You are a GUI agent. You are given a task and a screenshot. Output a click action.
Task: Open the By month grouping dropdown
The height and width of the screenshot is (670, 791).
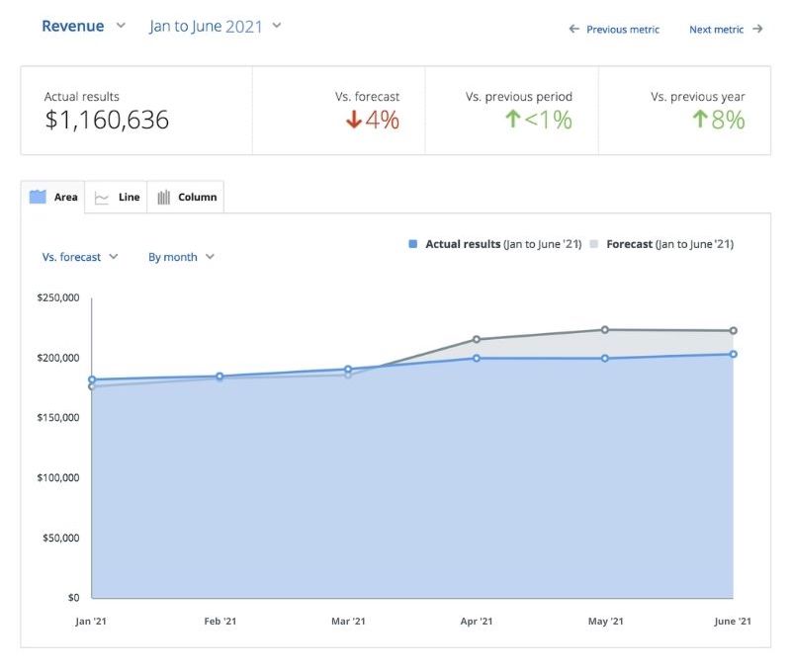[x=181, y=257]
